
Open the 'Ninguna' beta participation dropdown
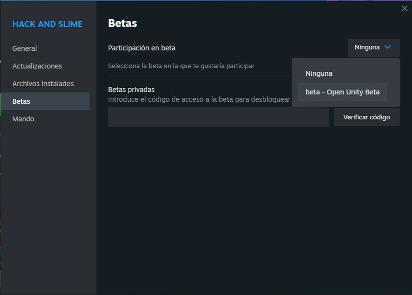pyautogui.click(x=372, y=47)
